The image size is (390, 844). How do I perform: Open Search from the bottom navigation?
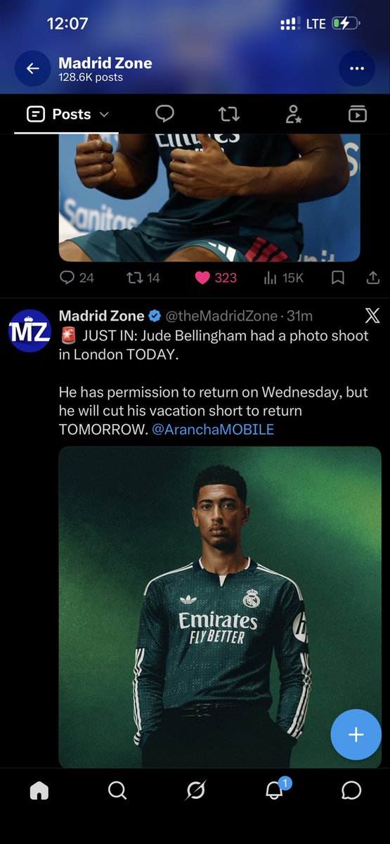tap(117, 791)
